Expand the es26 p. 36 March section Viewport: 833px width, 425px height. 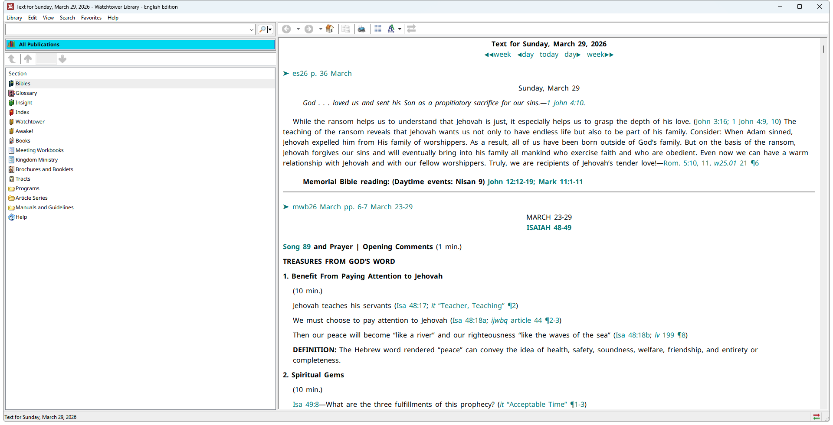click(286, 74)
